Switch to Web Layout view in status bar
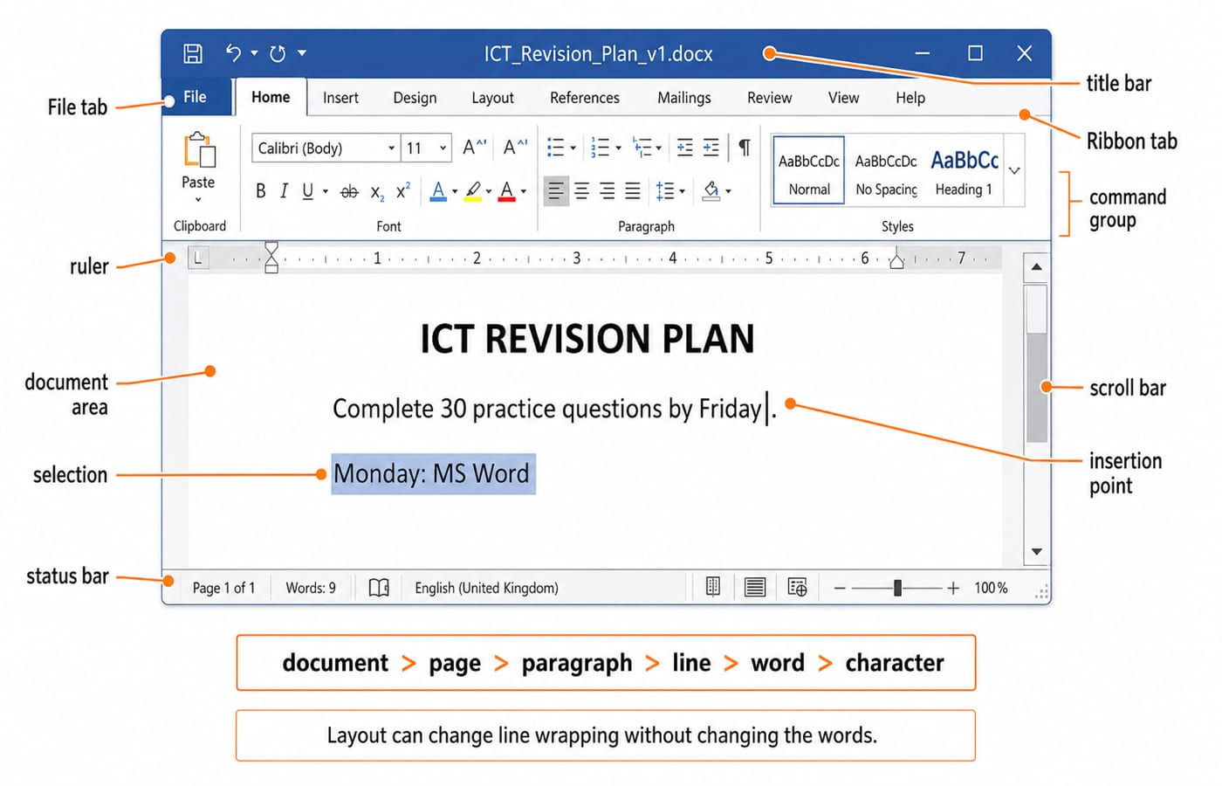1222x786 pixels. [797, 587]
